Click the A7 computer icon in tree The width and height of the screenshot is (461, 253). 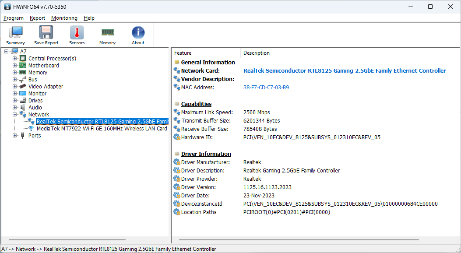[15, 51]
